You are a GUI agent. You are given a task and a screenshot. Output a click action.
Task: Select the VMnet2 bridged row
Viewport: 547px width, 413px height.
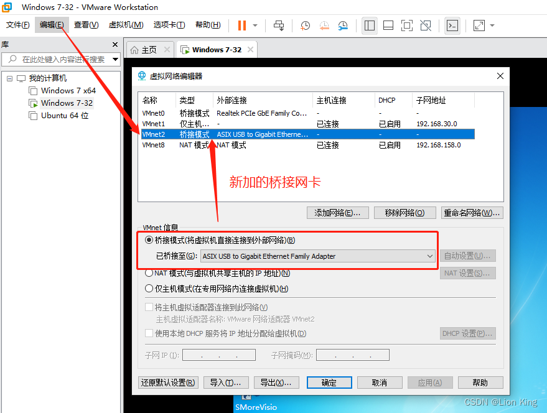[307, 134]
